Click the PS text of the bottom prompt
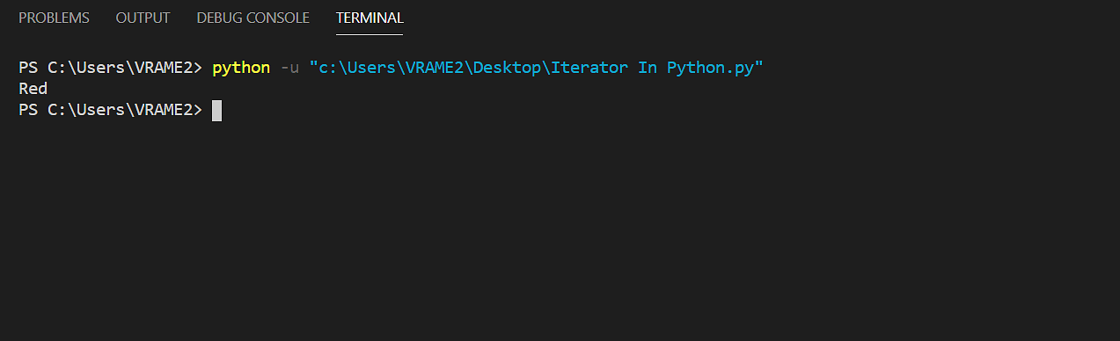 [x=28, y=110]
